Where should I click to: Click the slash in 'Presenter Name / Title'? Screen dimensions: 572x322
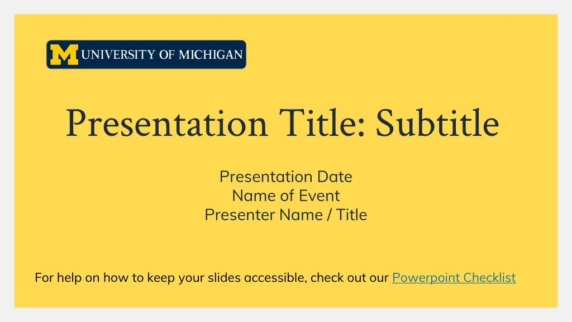(330, 215)
